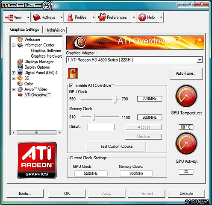
Task: Click the Welcome hand icon
Action: point(20,39)
